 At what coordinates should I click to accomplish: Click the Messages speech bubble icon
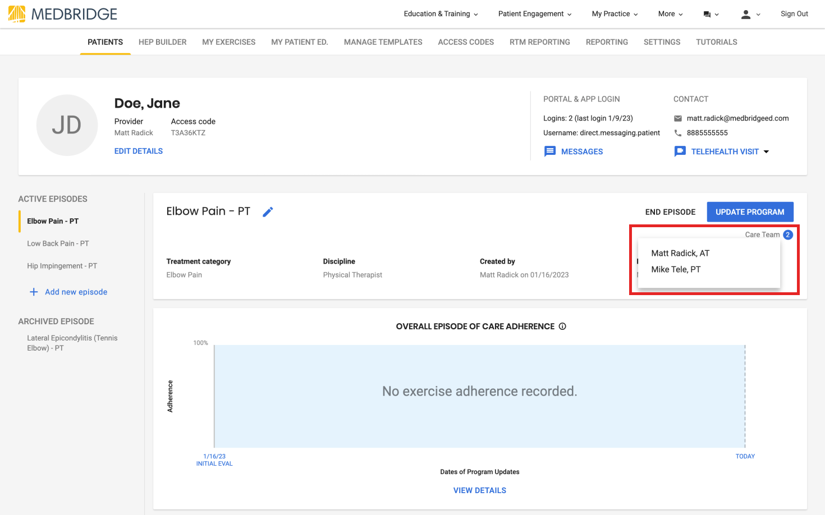coord(550,151)
